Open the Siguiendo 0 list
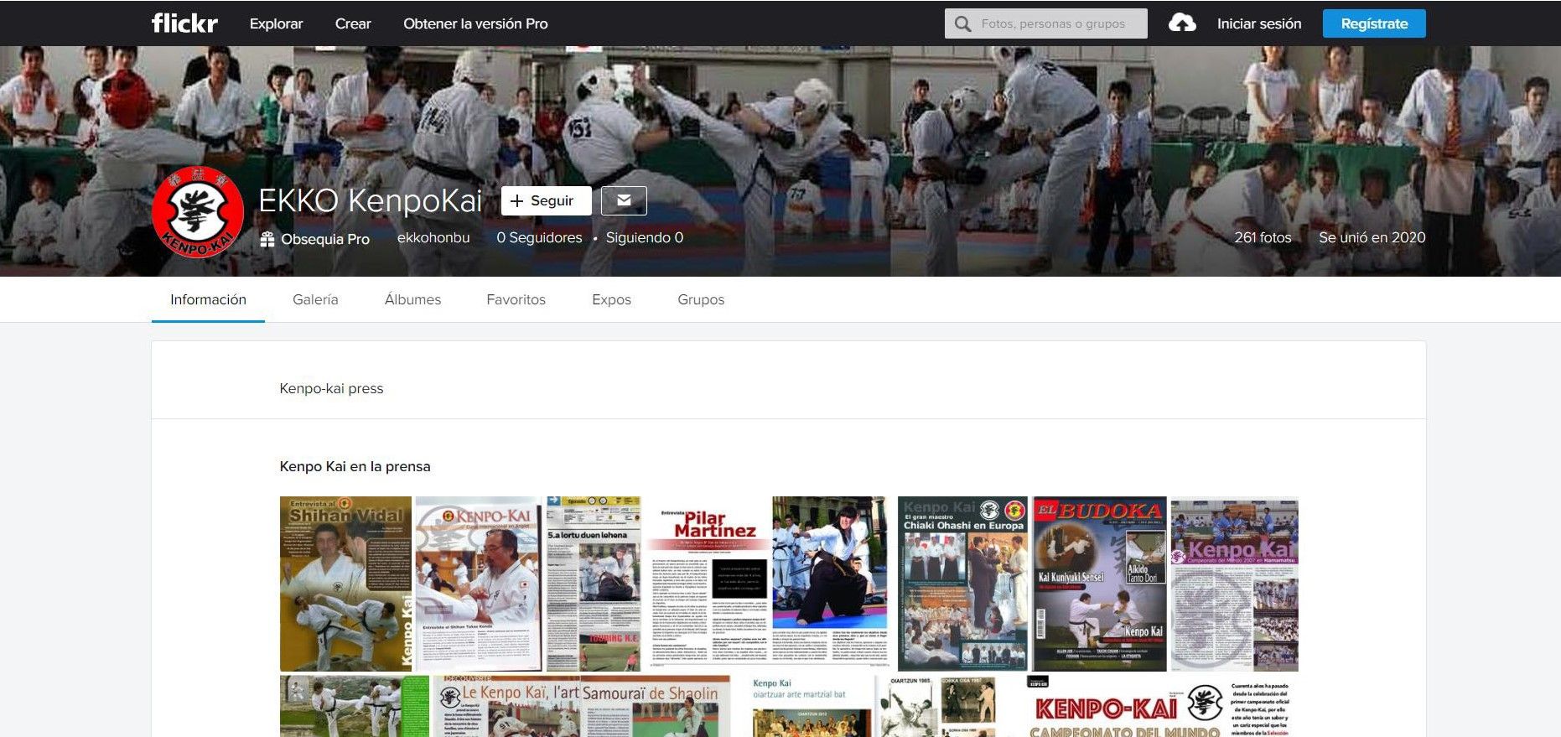The height and width of the screenshot is (737, 1561). [645, 237]
